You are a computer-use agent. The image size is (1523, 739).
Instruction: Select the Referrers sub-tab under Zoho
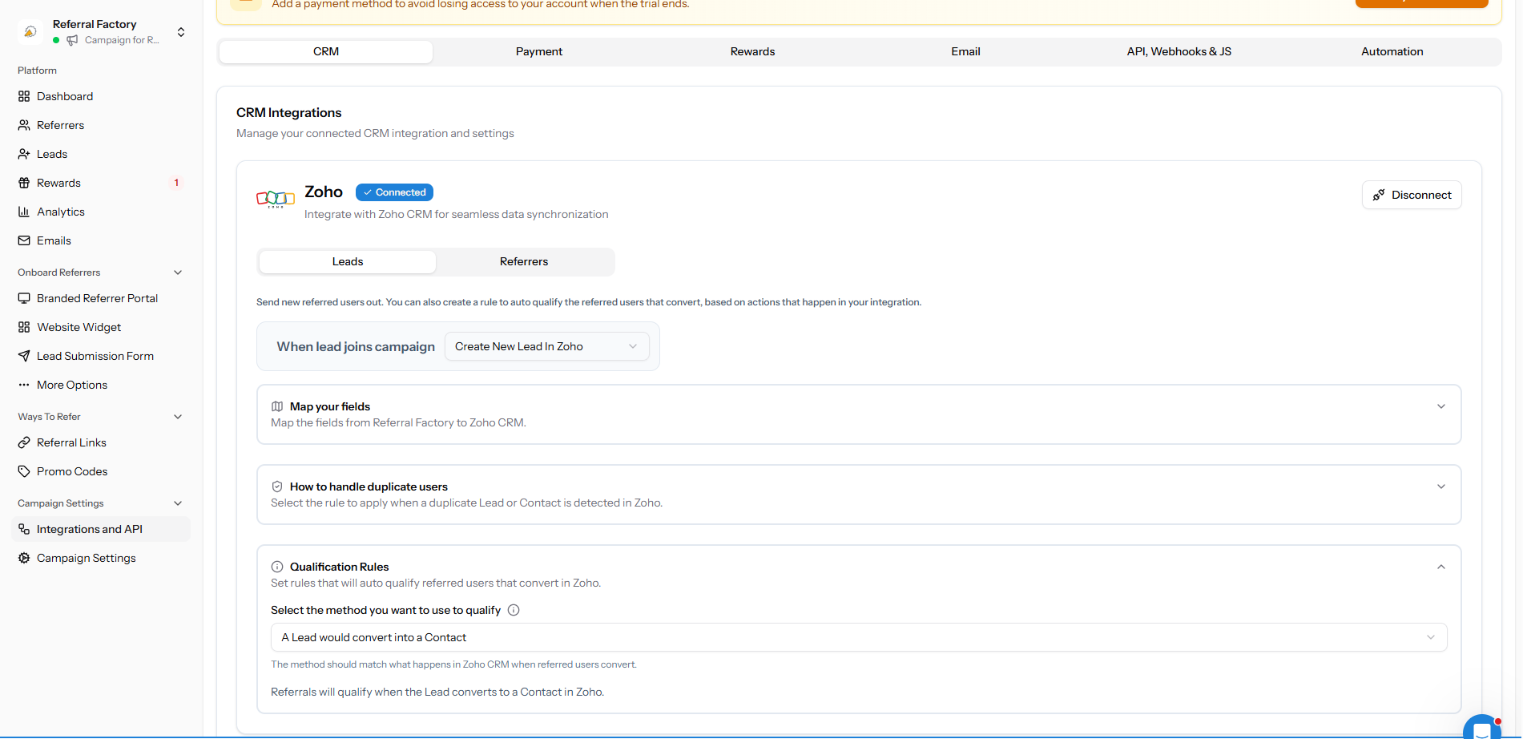tap(524, 261)
